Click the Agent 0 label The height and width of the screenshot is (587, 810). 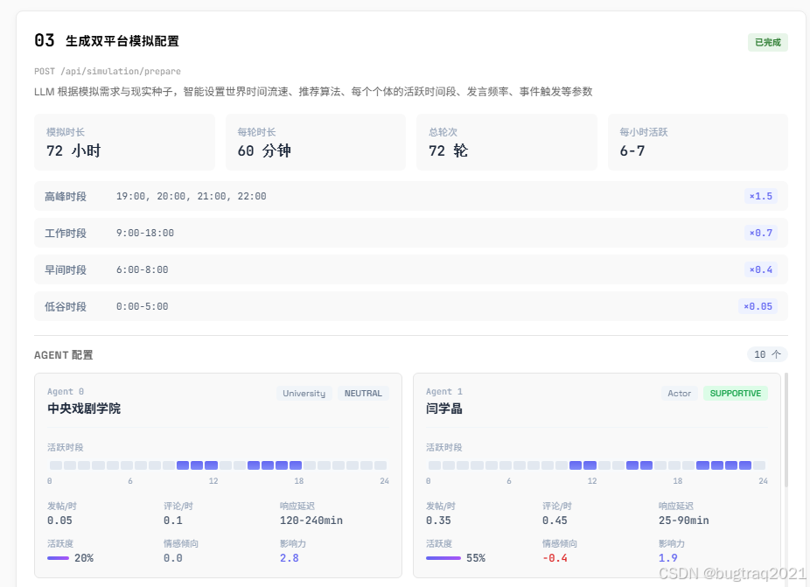[x=66, y=392]
